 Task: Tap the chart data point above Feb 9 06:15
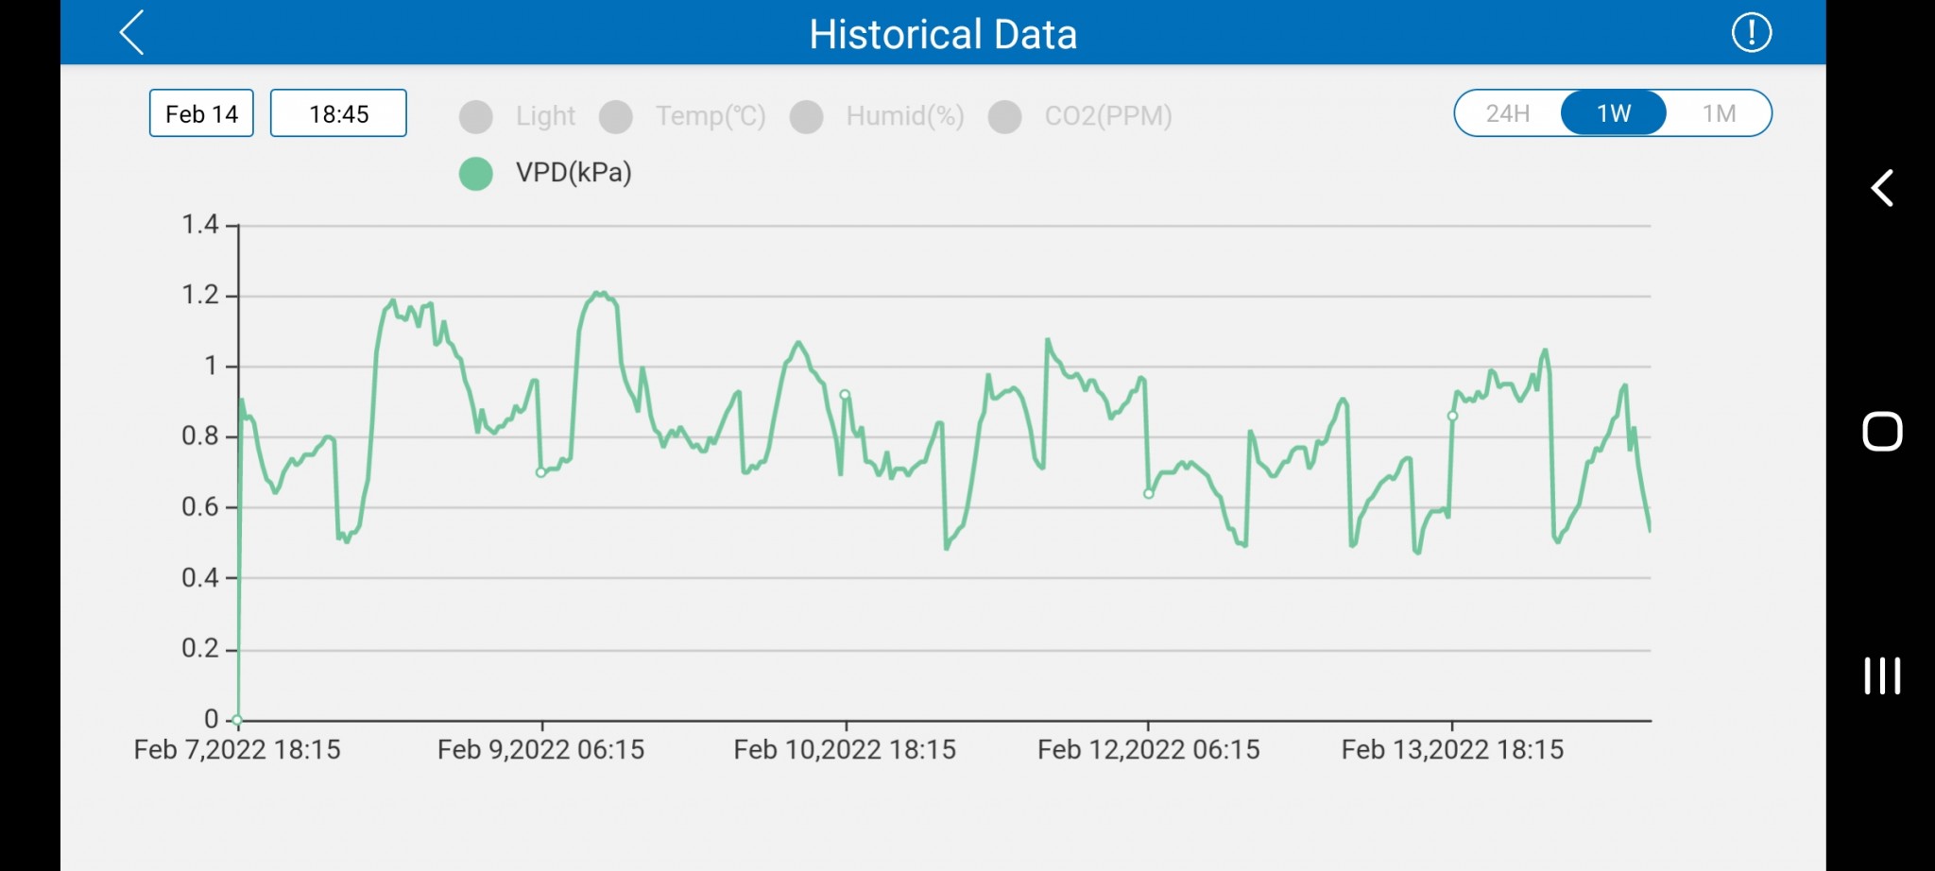point(540,472)
